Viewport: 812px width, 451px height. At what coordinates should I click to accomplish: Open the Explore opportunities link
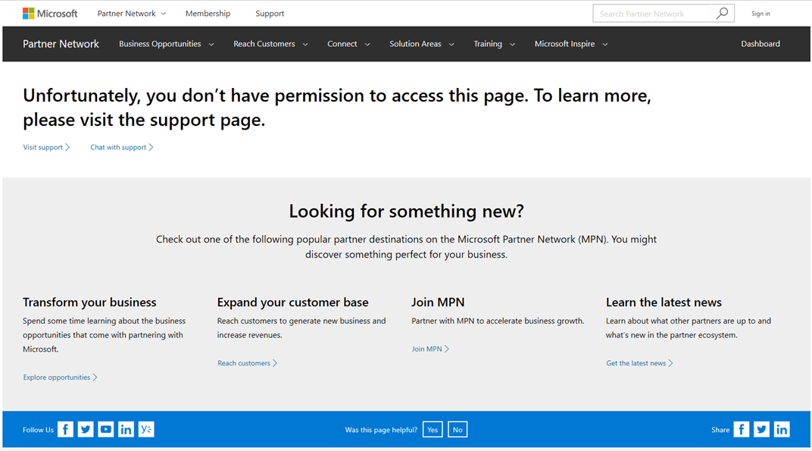pyautogui.click(x=60, y=377)
